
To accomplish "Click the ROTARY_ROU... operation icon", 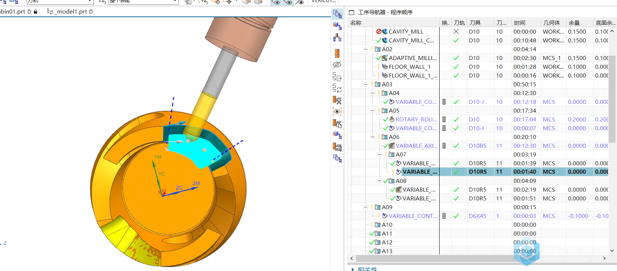I will point(392,119).
